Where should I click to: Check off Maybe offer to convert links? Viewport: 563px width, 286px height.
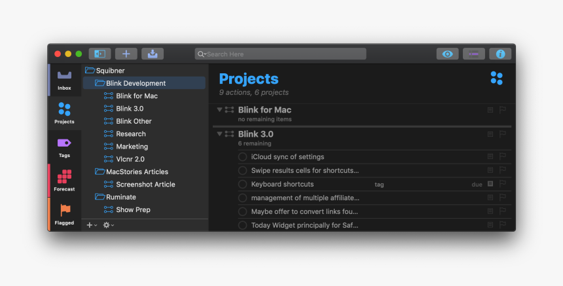pos(242,212)
